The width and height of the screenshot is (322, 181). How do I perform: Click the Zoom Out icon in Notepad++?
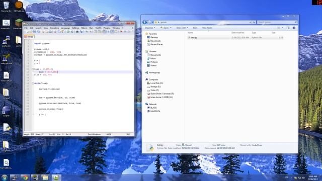tap(91, 32)
